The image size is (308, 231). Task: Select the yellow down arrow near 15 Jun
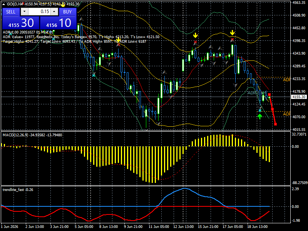tap(195, 35)
